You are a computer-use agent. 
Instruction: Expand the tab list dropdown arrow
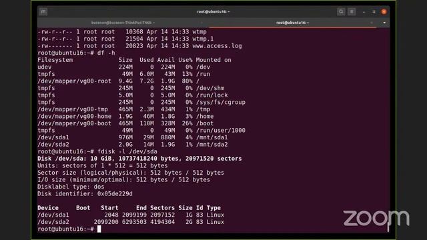pos(384,23)
